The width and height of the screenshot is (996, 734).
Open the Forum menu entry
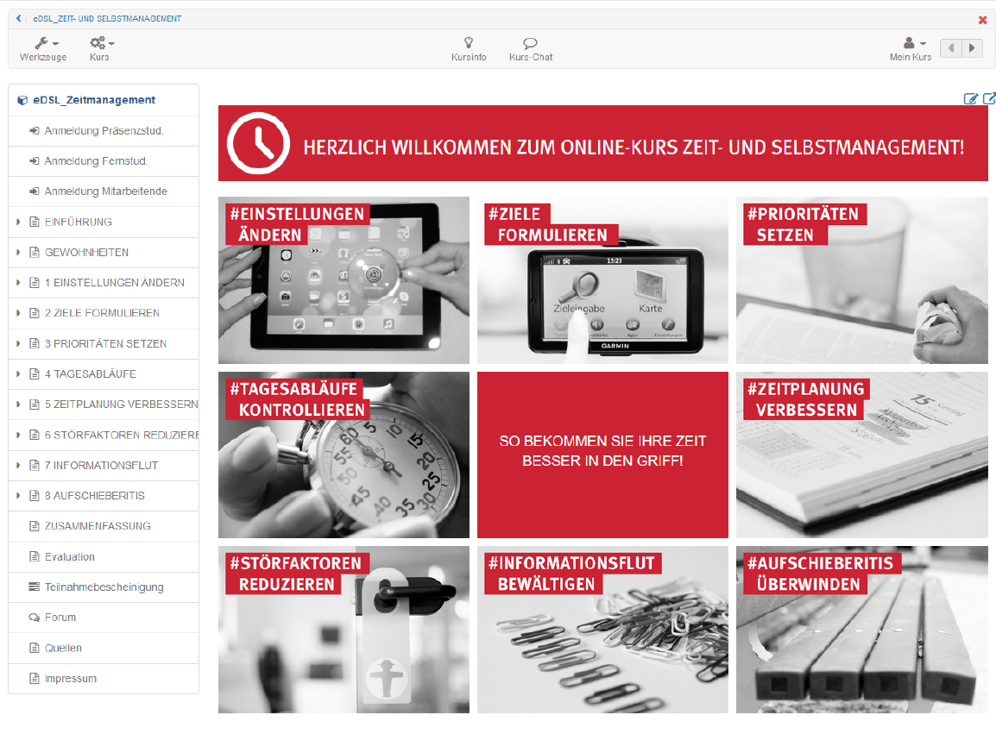click(x=60, y=618)
